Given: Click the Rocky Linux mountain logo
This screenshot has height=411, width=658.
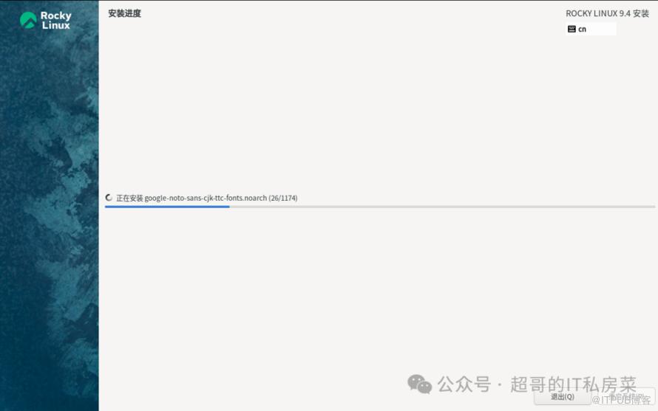Looking at the screenshot, I should (x=29, y=20).
